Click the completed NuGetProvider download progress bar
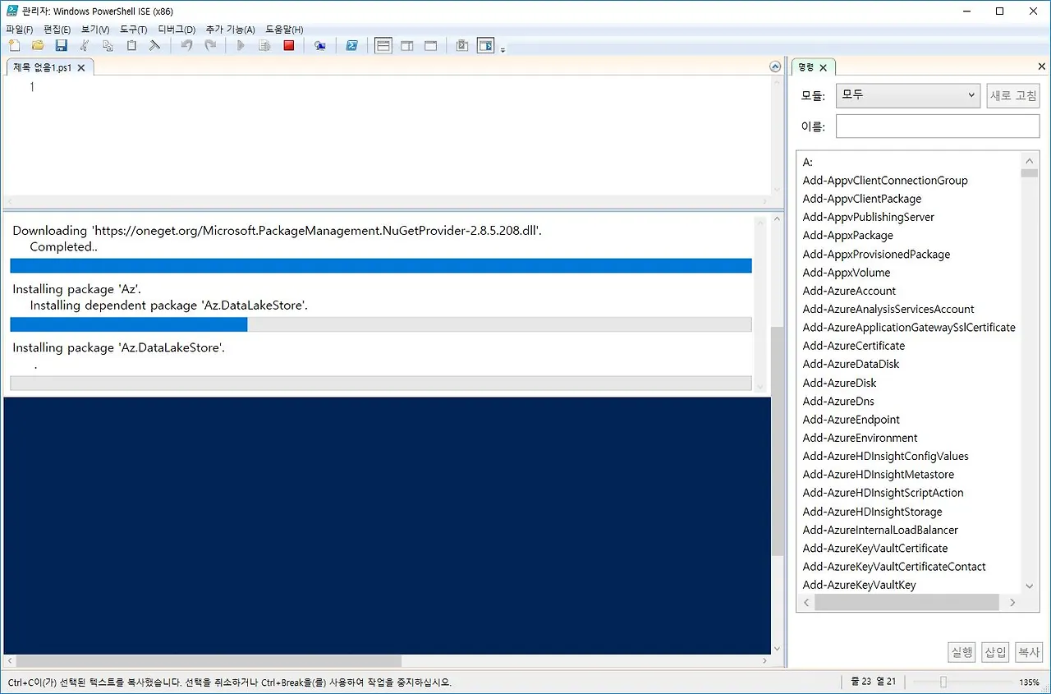The image size is (1051, 694). [x=380, y=265]
